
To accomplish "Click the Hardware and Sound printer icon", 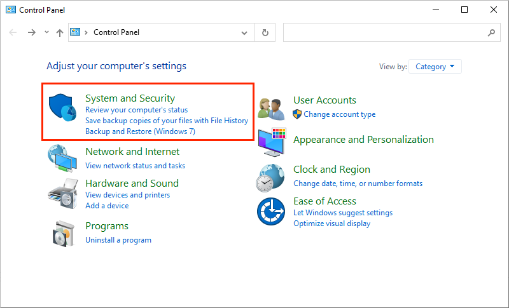I will tap(63, 194).
